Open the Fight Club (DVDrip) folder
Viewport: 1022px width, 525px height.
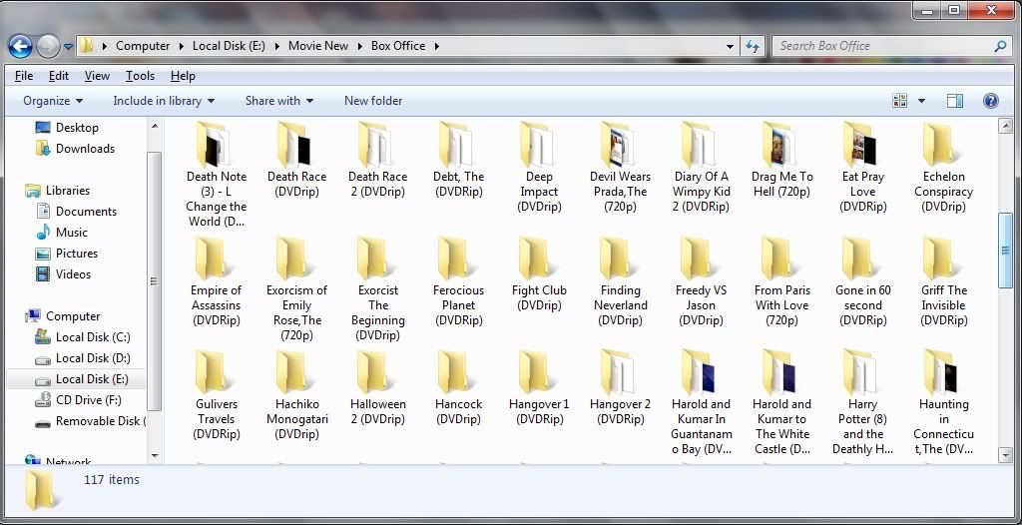539,274
